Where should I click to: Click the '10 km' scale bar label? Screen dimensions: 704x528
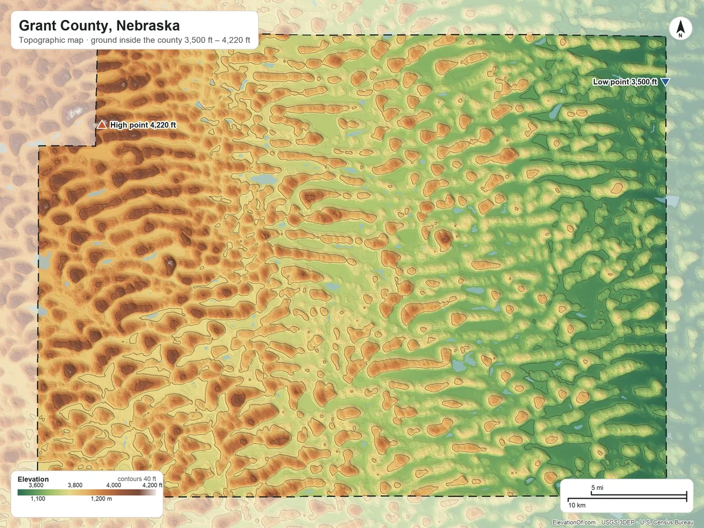[577, 505]
